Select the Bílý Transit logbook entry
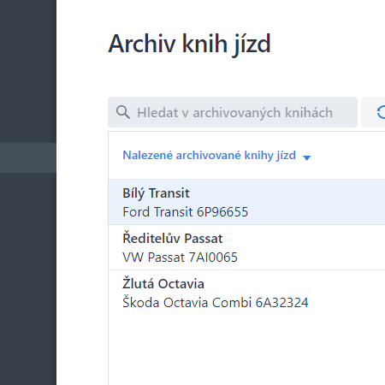 [x=246, y=202]
